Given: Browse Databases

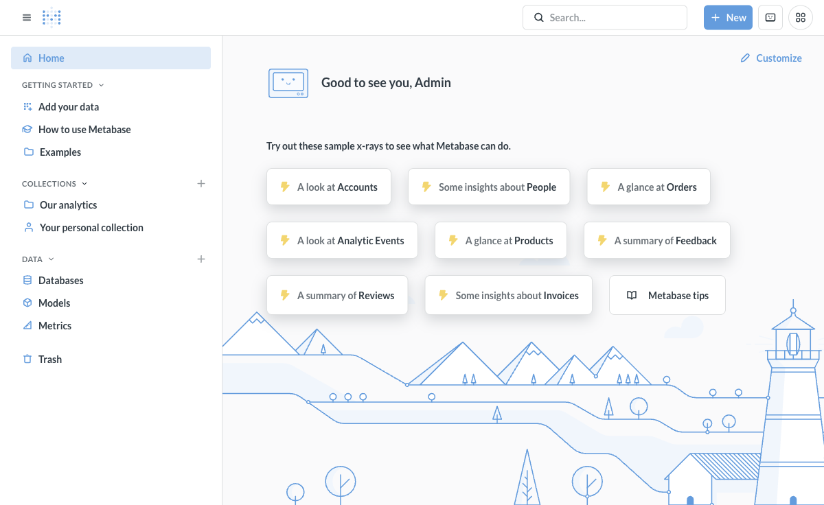Looking at the screenshot, I should coord(111,281).
